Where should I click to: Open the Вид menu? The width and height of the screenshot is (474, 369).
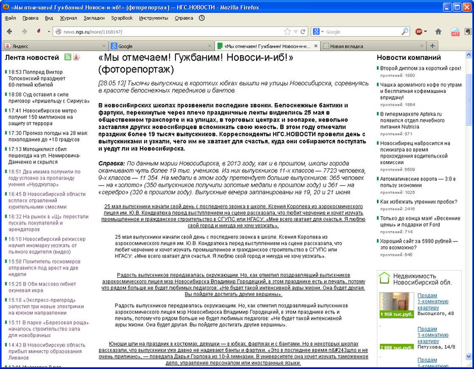coord(49,18)
